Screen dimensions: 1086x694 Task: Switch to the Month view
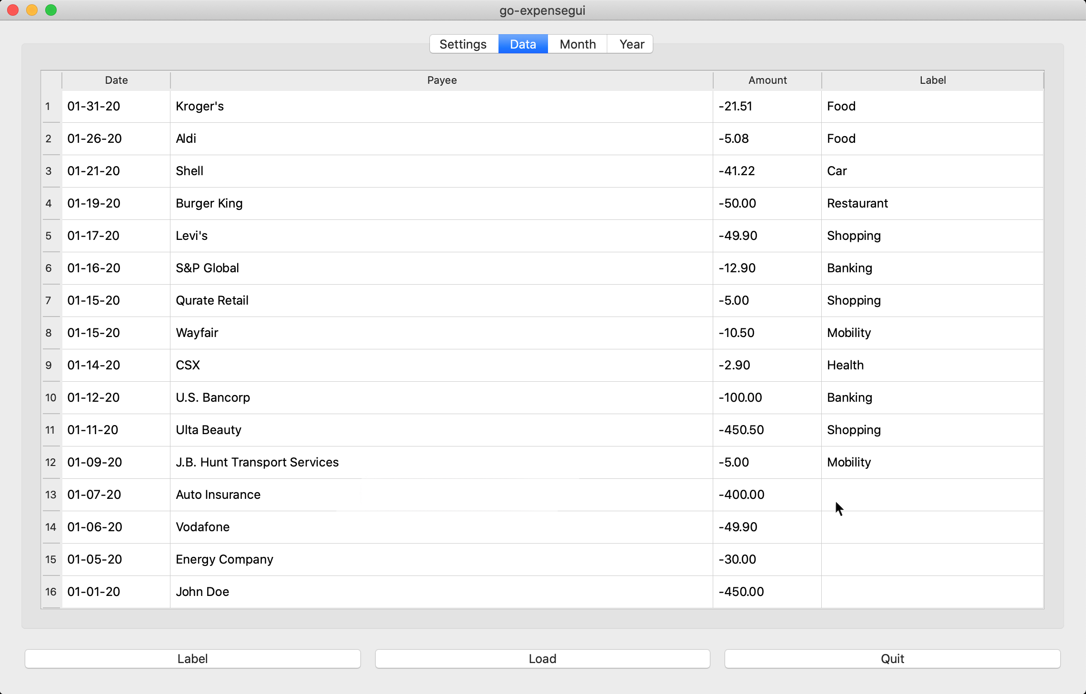click(x=578, y=44)
